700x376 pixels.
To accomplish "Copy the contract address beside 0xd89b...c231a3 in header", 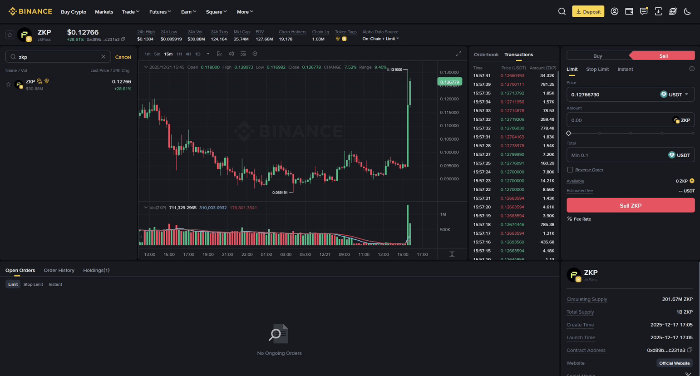I will 123,39.
